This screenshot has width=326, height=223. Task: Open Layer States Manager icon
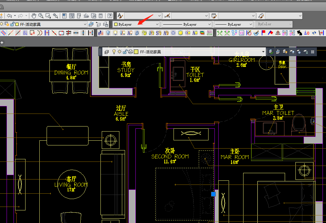click(x=106, y=24)
